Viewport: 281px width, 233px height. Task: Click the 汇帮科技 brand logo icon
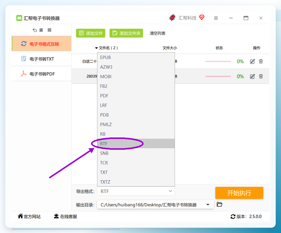[172, 17]
